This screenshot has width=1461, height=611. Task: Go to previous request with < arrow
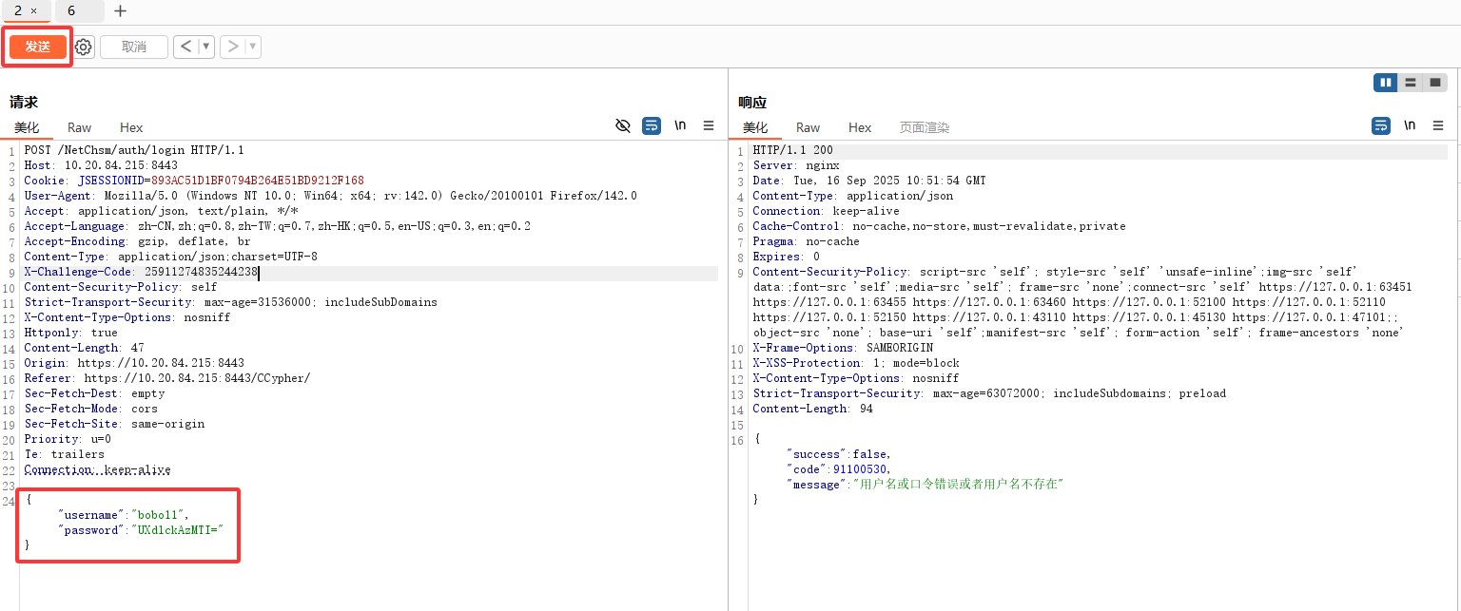pyautogui.click(x=185, y=47)
